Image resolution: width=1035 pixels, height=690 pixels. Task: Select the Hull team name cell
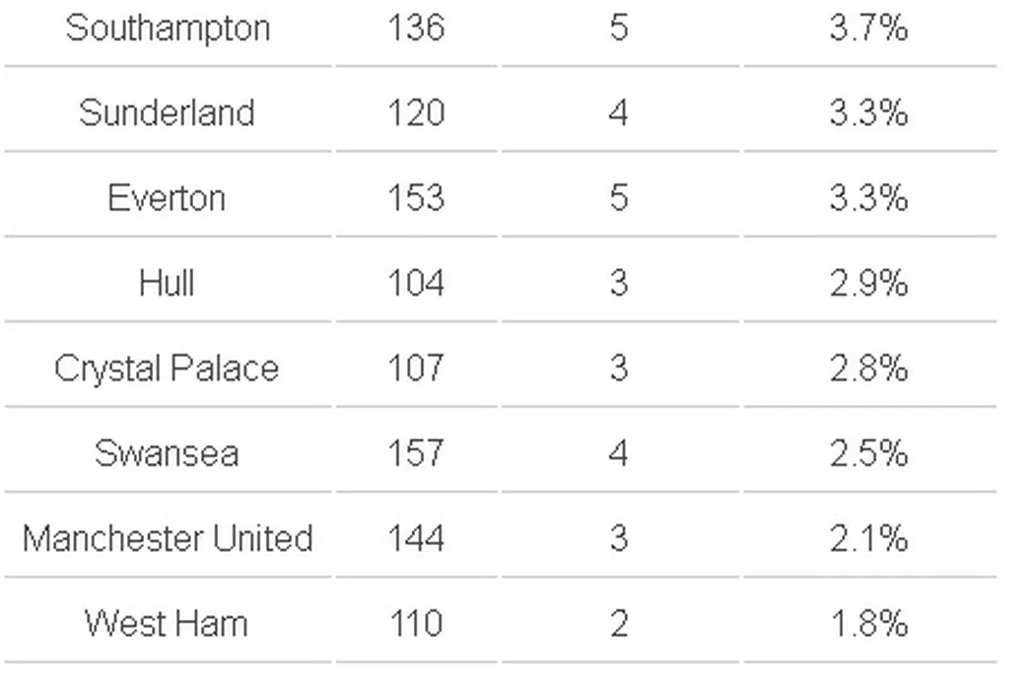pyautogui.click(x=167, y=284)
